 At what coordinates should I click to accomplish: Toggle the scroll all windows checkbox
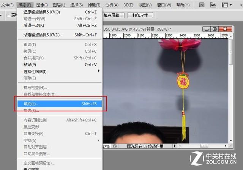[8, 15]
